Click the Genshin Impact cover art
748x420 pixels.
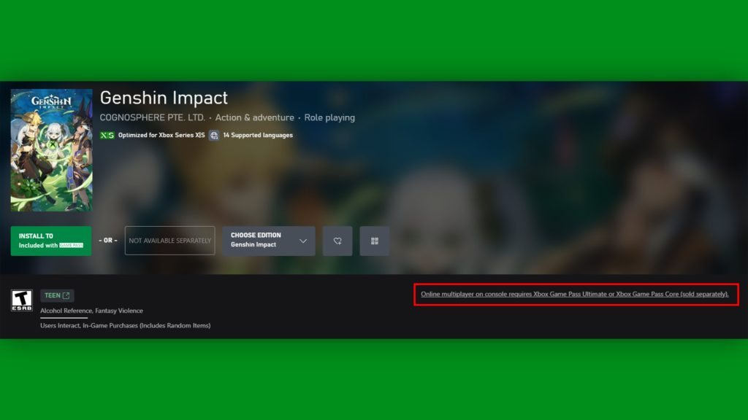pyautogui.click(x=51, y=149)
